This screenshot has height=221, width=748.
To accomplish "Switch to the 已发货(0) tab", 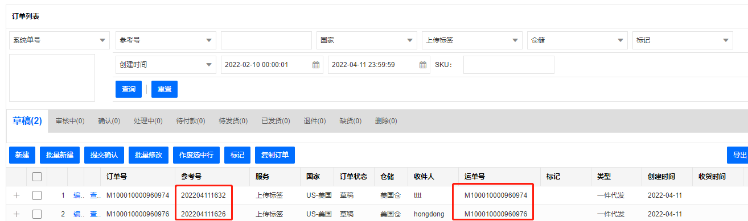I will (276, 121).
